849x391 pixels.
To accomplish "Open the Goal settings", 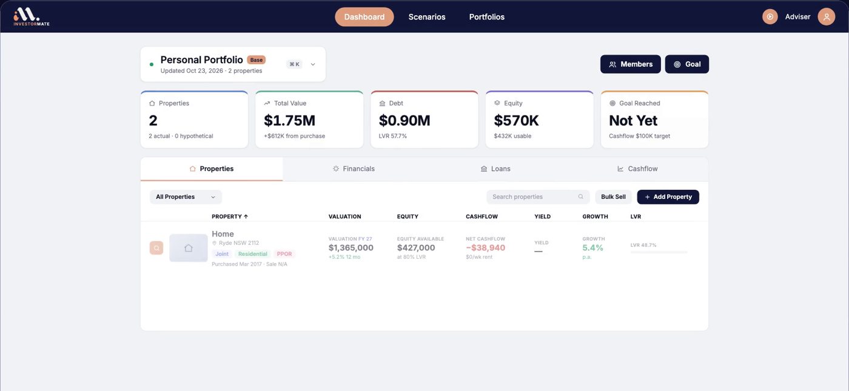I will click(x=687, y=64).
